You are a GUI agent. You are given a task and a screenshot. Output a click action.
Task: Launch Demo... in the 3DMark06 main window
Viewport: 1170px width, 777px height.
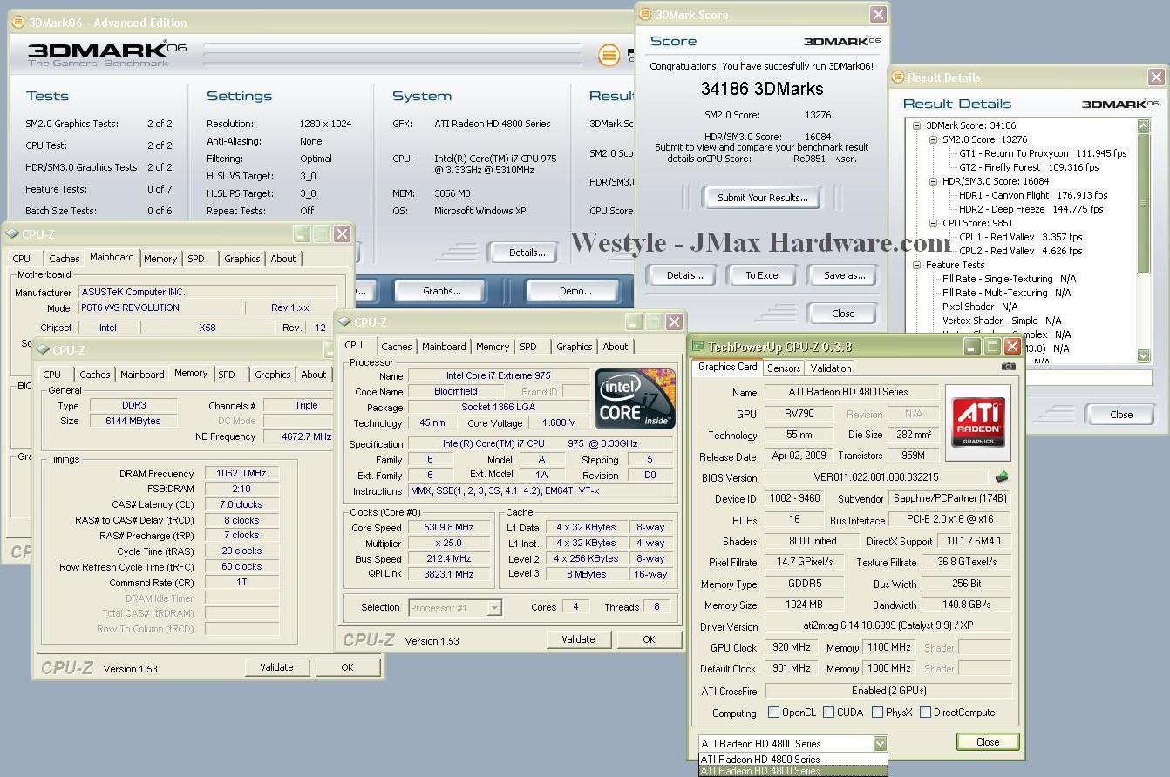(x=575, y=291)
